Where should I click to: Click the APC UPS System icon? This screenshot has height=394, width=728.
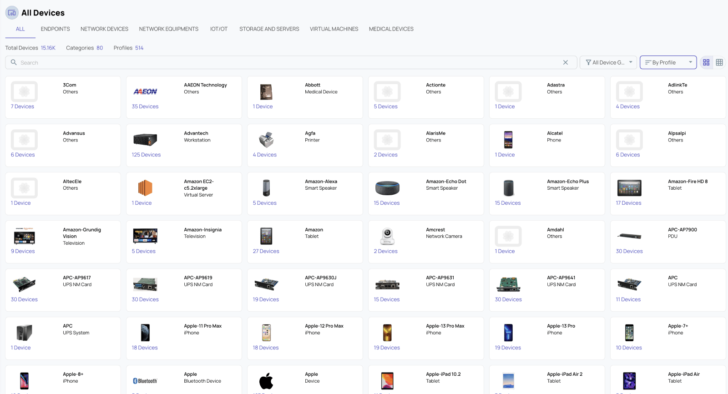pyautogui.click(x=24, y=333)
